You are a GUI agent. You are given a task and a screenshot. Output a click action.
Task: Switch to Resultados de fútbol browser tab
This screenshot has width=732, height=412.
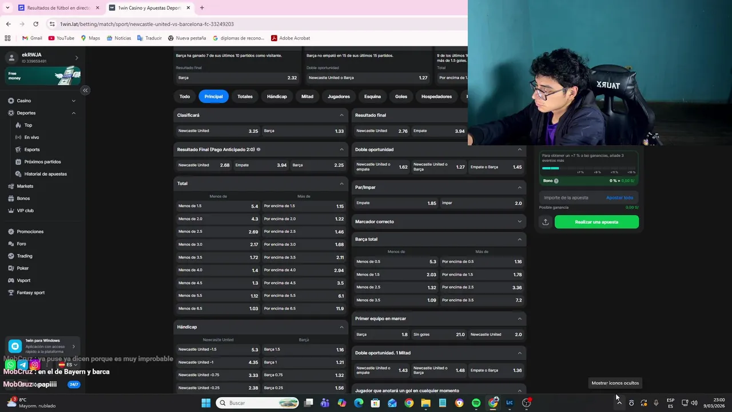(x=57, y=8)
